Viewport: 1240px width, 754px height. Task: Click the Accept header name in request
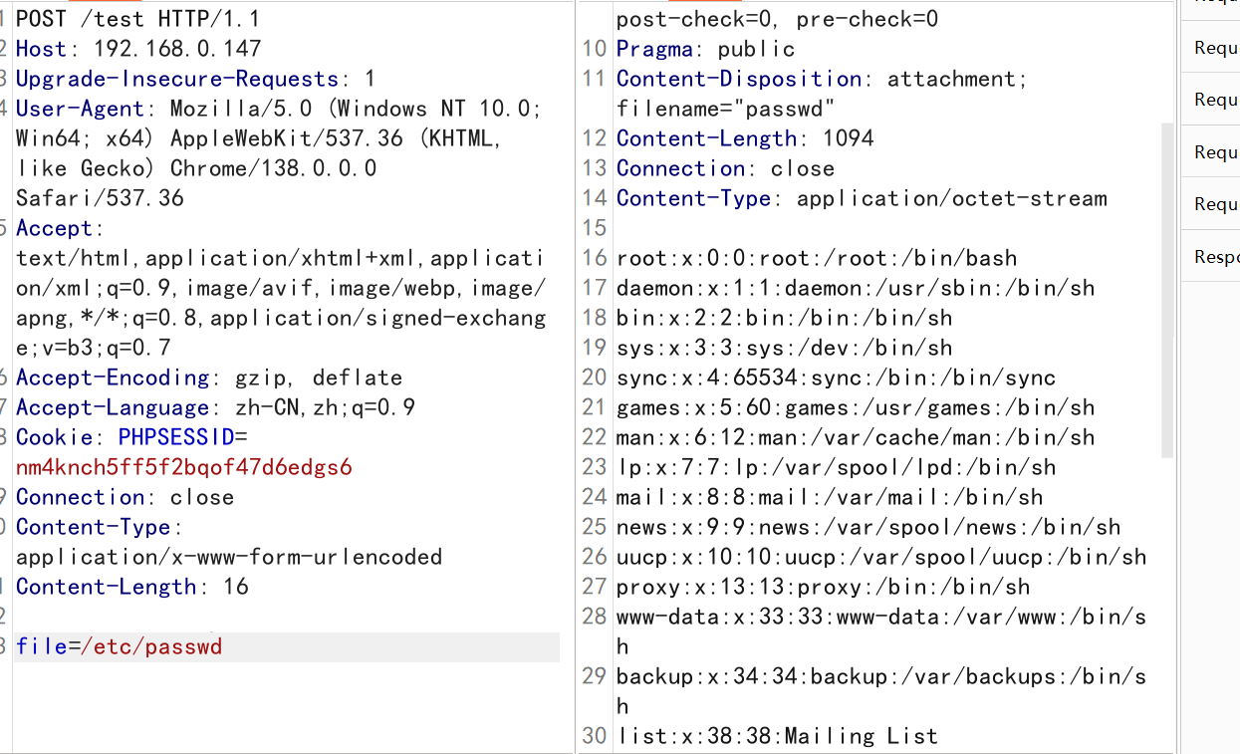tap(54, 228)
